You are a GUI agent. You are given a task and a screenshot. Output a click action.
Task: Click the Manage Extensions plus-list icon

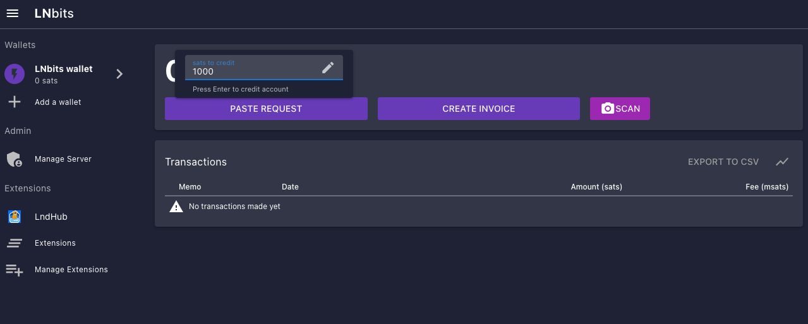coord(15,270)
